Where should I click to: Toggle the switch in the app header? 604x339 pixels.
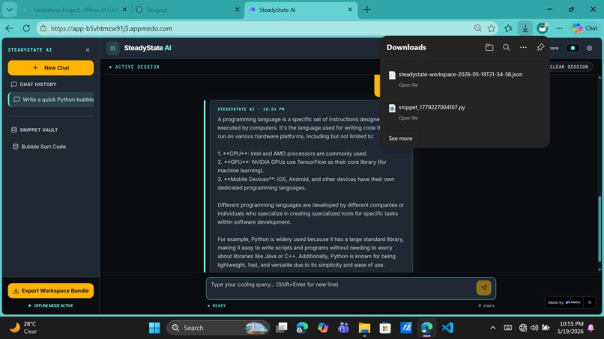tap(572, 48)
